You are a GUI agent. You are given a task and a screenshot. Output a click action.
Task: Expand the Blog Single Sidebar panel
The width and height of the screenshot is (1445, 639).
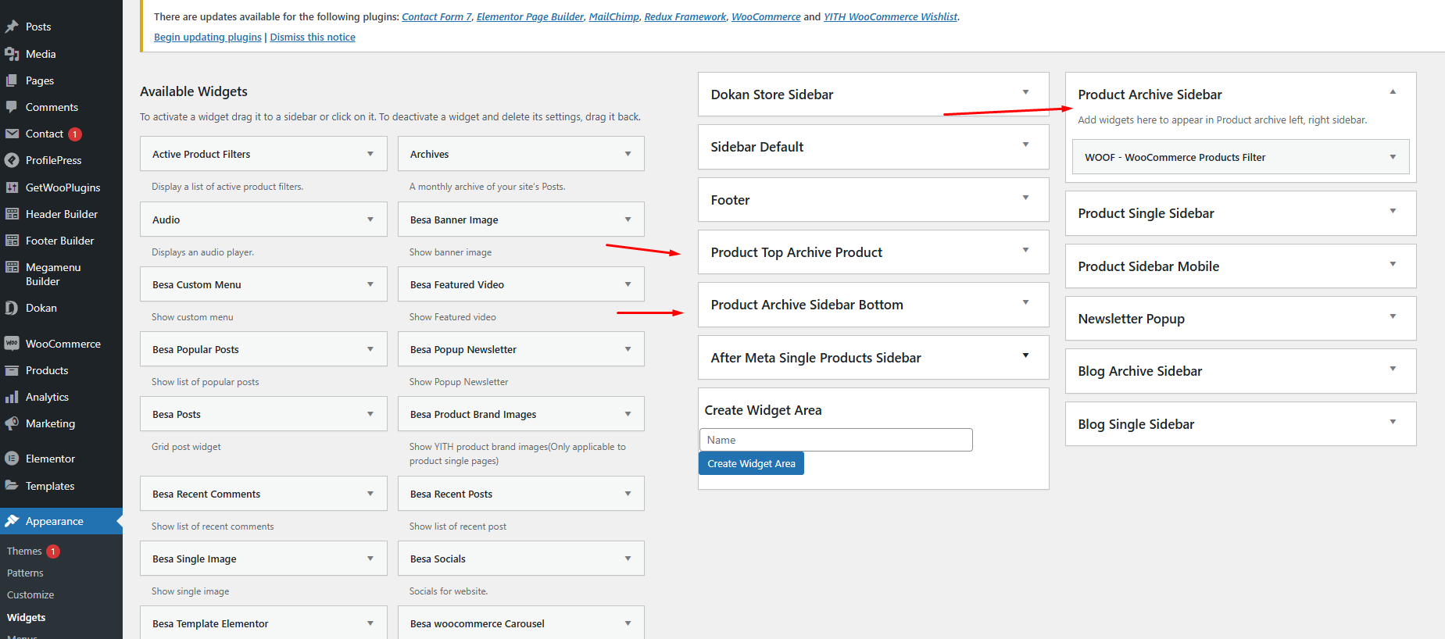(1393, 422)
